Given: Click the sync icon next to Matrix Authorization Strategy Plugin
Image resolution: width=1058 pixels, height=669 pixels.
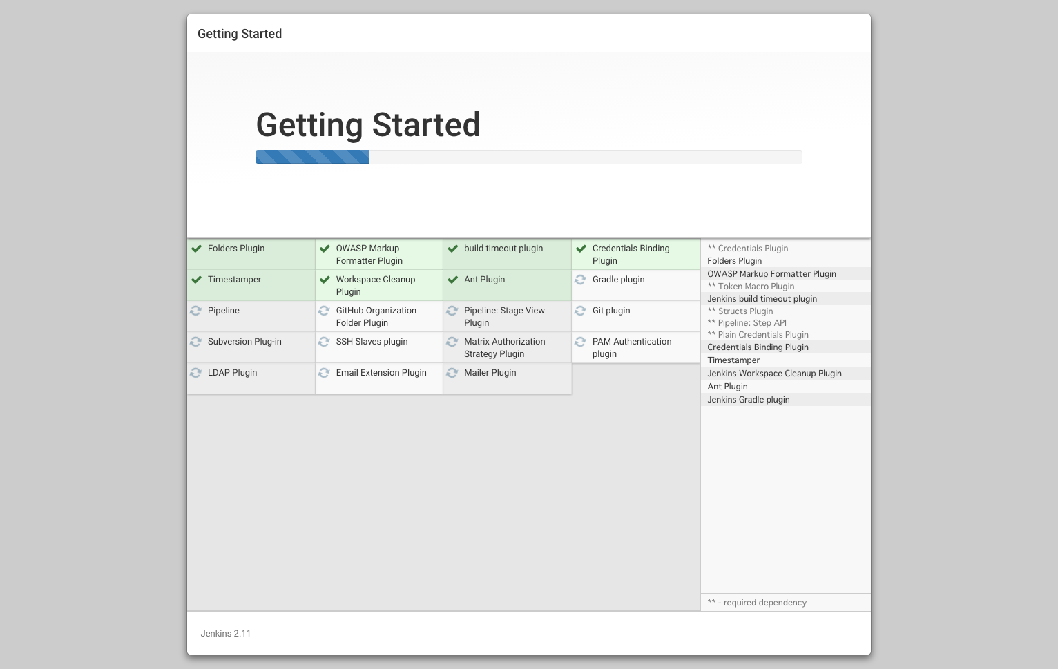Looking at the screenshot, I should (452, 342).
